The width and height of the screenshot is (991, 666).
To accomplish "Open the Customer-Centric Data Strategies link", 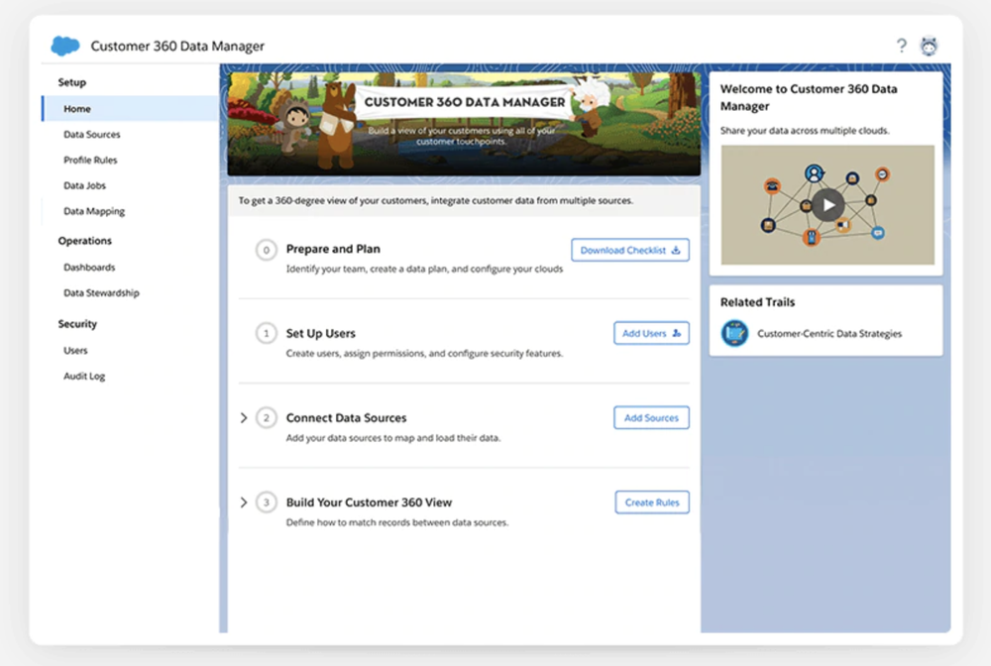I will tap(829, 334).
